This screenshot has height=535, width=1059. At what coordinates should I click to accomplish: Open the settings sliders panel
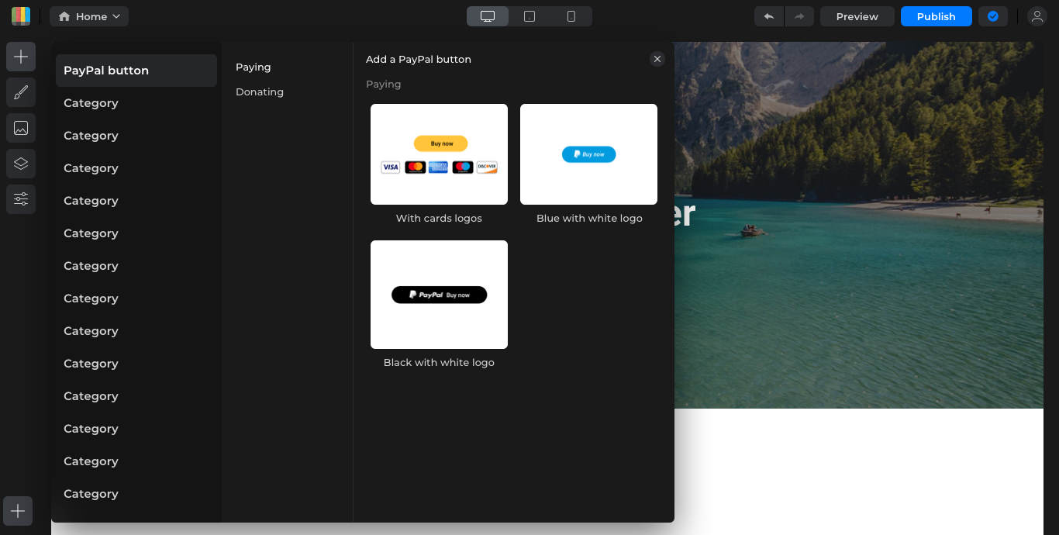(x=21, y=199)
